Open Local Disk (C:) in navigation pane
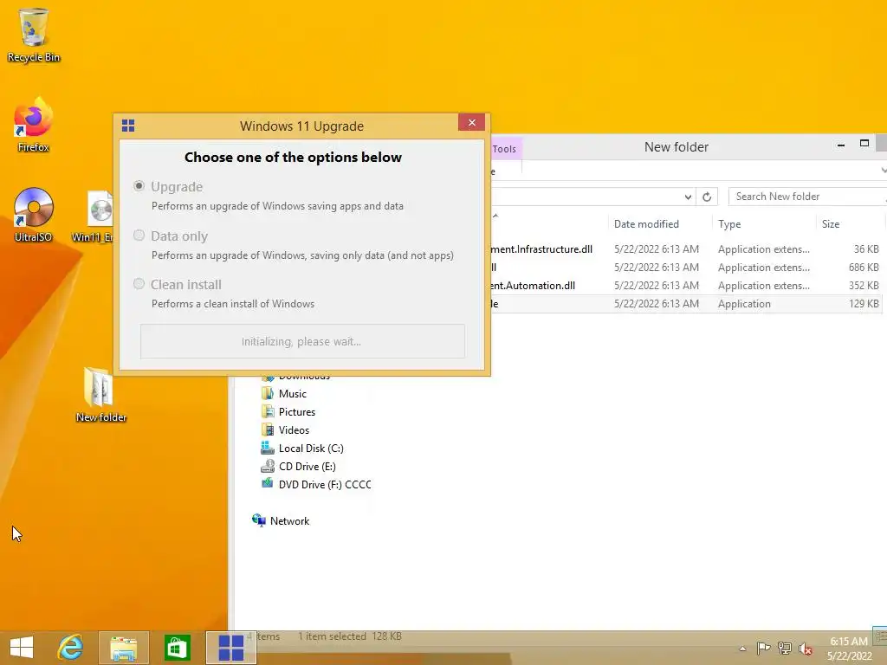Viewport: 887px width, 665px height. (x=311, y=448)
